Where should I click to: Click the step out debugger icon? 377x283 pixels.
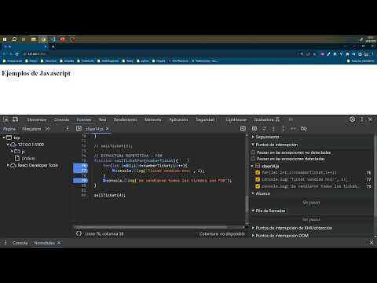283,129
